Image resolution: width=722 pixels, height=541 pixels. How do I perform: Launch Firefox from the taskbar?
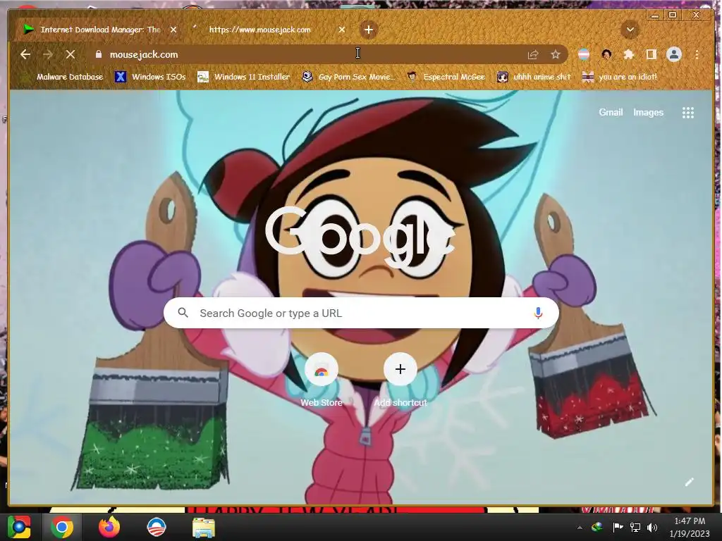pos(109,527)
